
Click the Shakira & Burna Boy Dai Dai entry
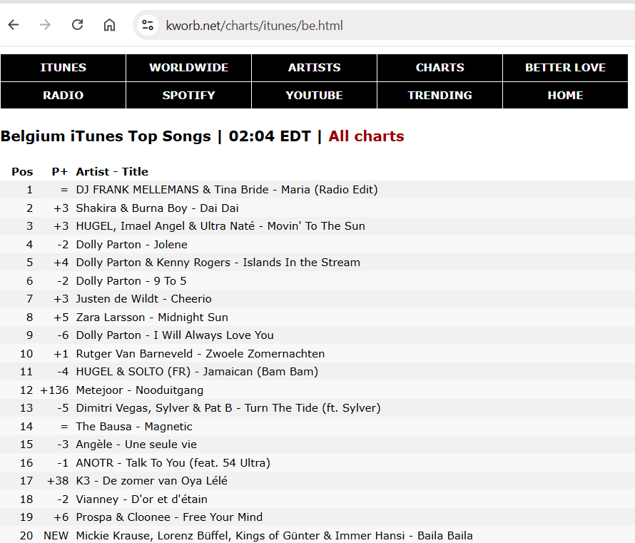click(157, 208)
